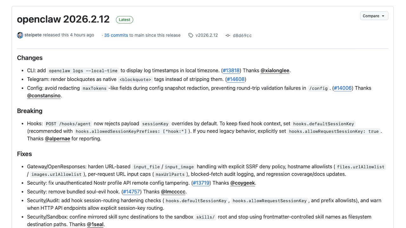
Task: Visit @coygeek's profile
Action: coord(243,183)
